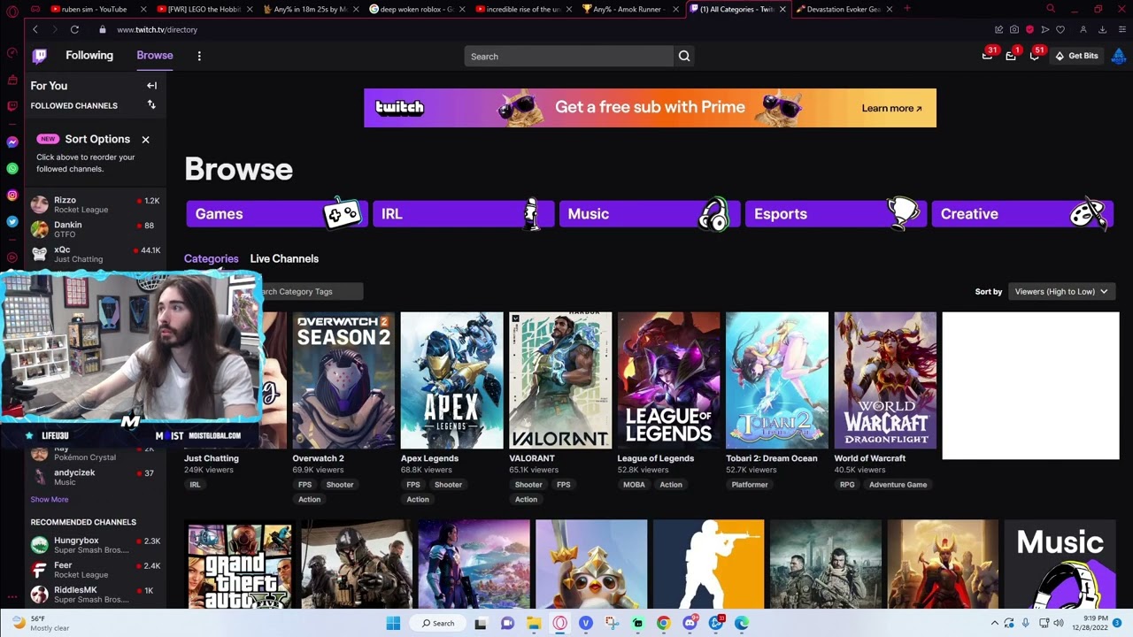Switch to Devastation Evoker browser tab
Viewport: 1133px width, 637px height.
tap(843, 9)
